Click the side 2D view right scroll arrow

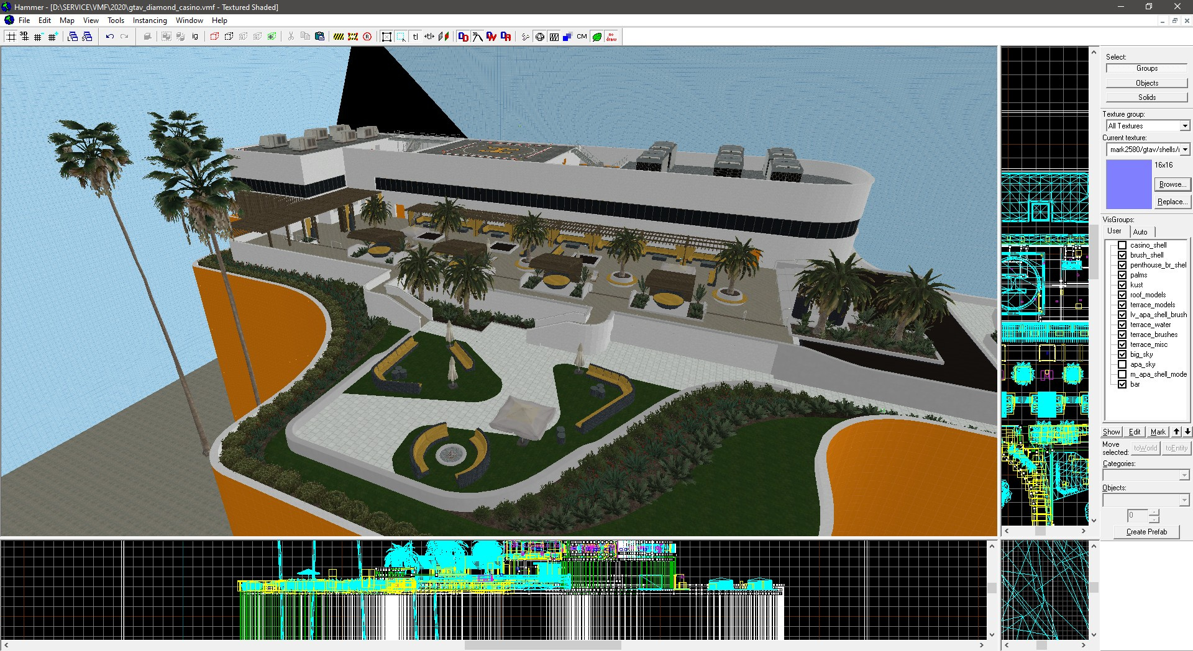(1084, 531)
